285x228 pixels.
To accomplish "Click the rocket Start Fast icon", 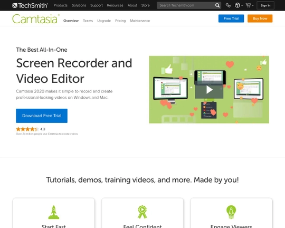I will (54, 212).
